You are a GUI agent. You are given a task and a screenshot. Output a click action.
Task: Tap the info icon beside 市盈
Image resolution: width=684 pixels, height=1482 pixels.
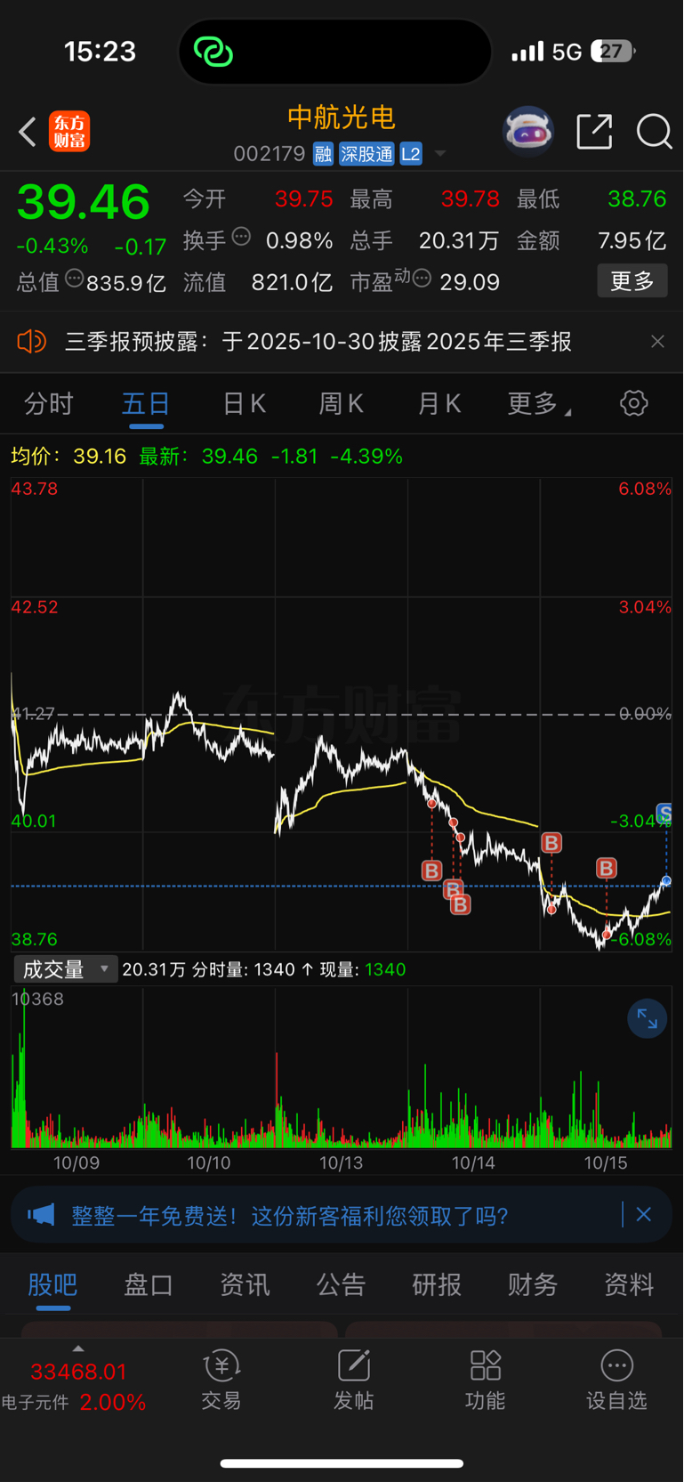coord(422,279)
